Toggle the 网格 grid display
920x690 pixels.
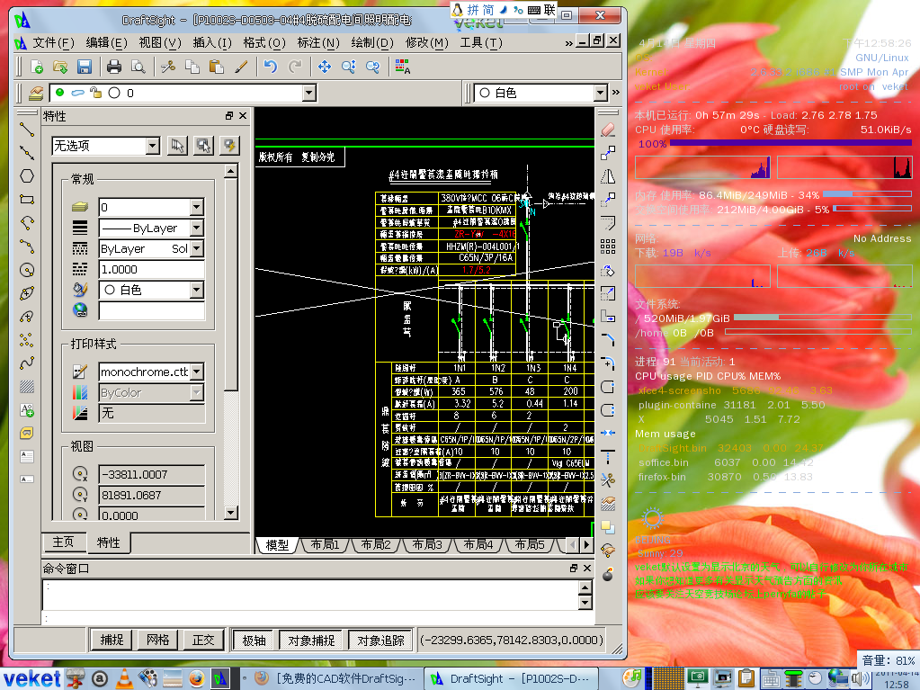coord(158,641)
